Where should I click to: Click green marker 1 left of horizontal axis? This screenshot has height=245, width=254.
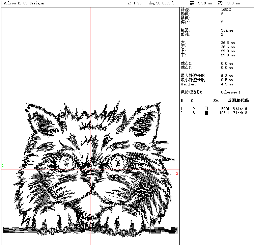click(x=3, y=165)
